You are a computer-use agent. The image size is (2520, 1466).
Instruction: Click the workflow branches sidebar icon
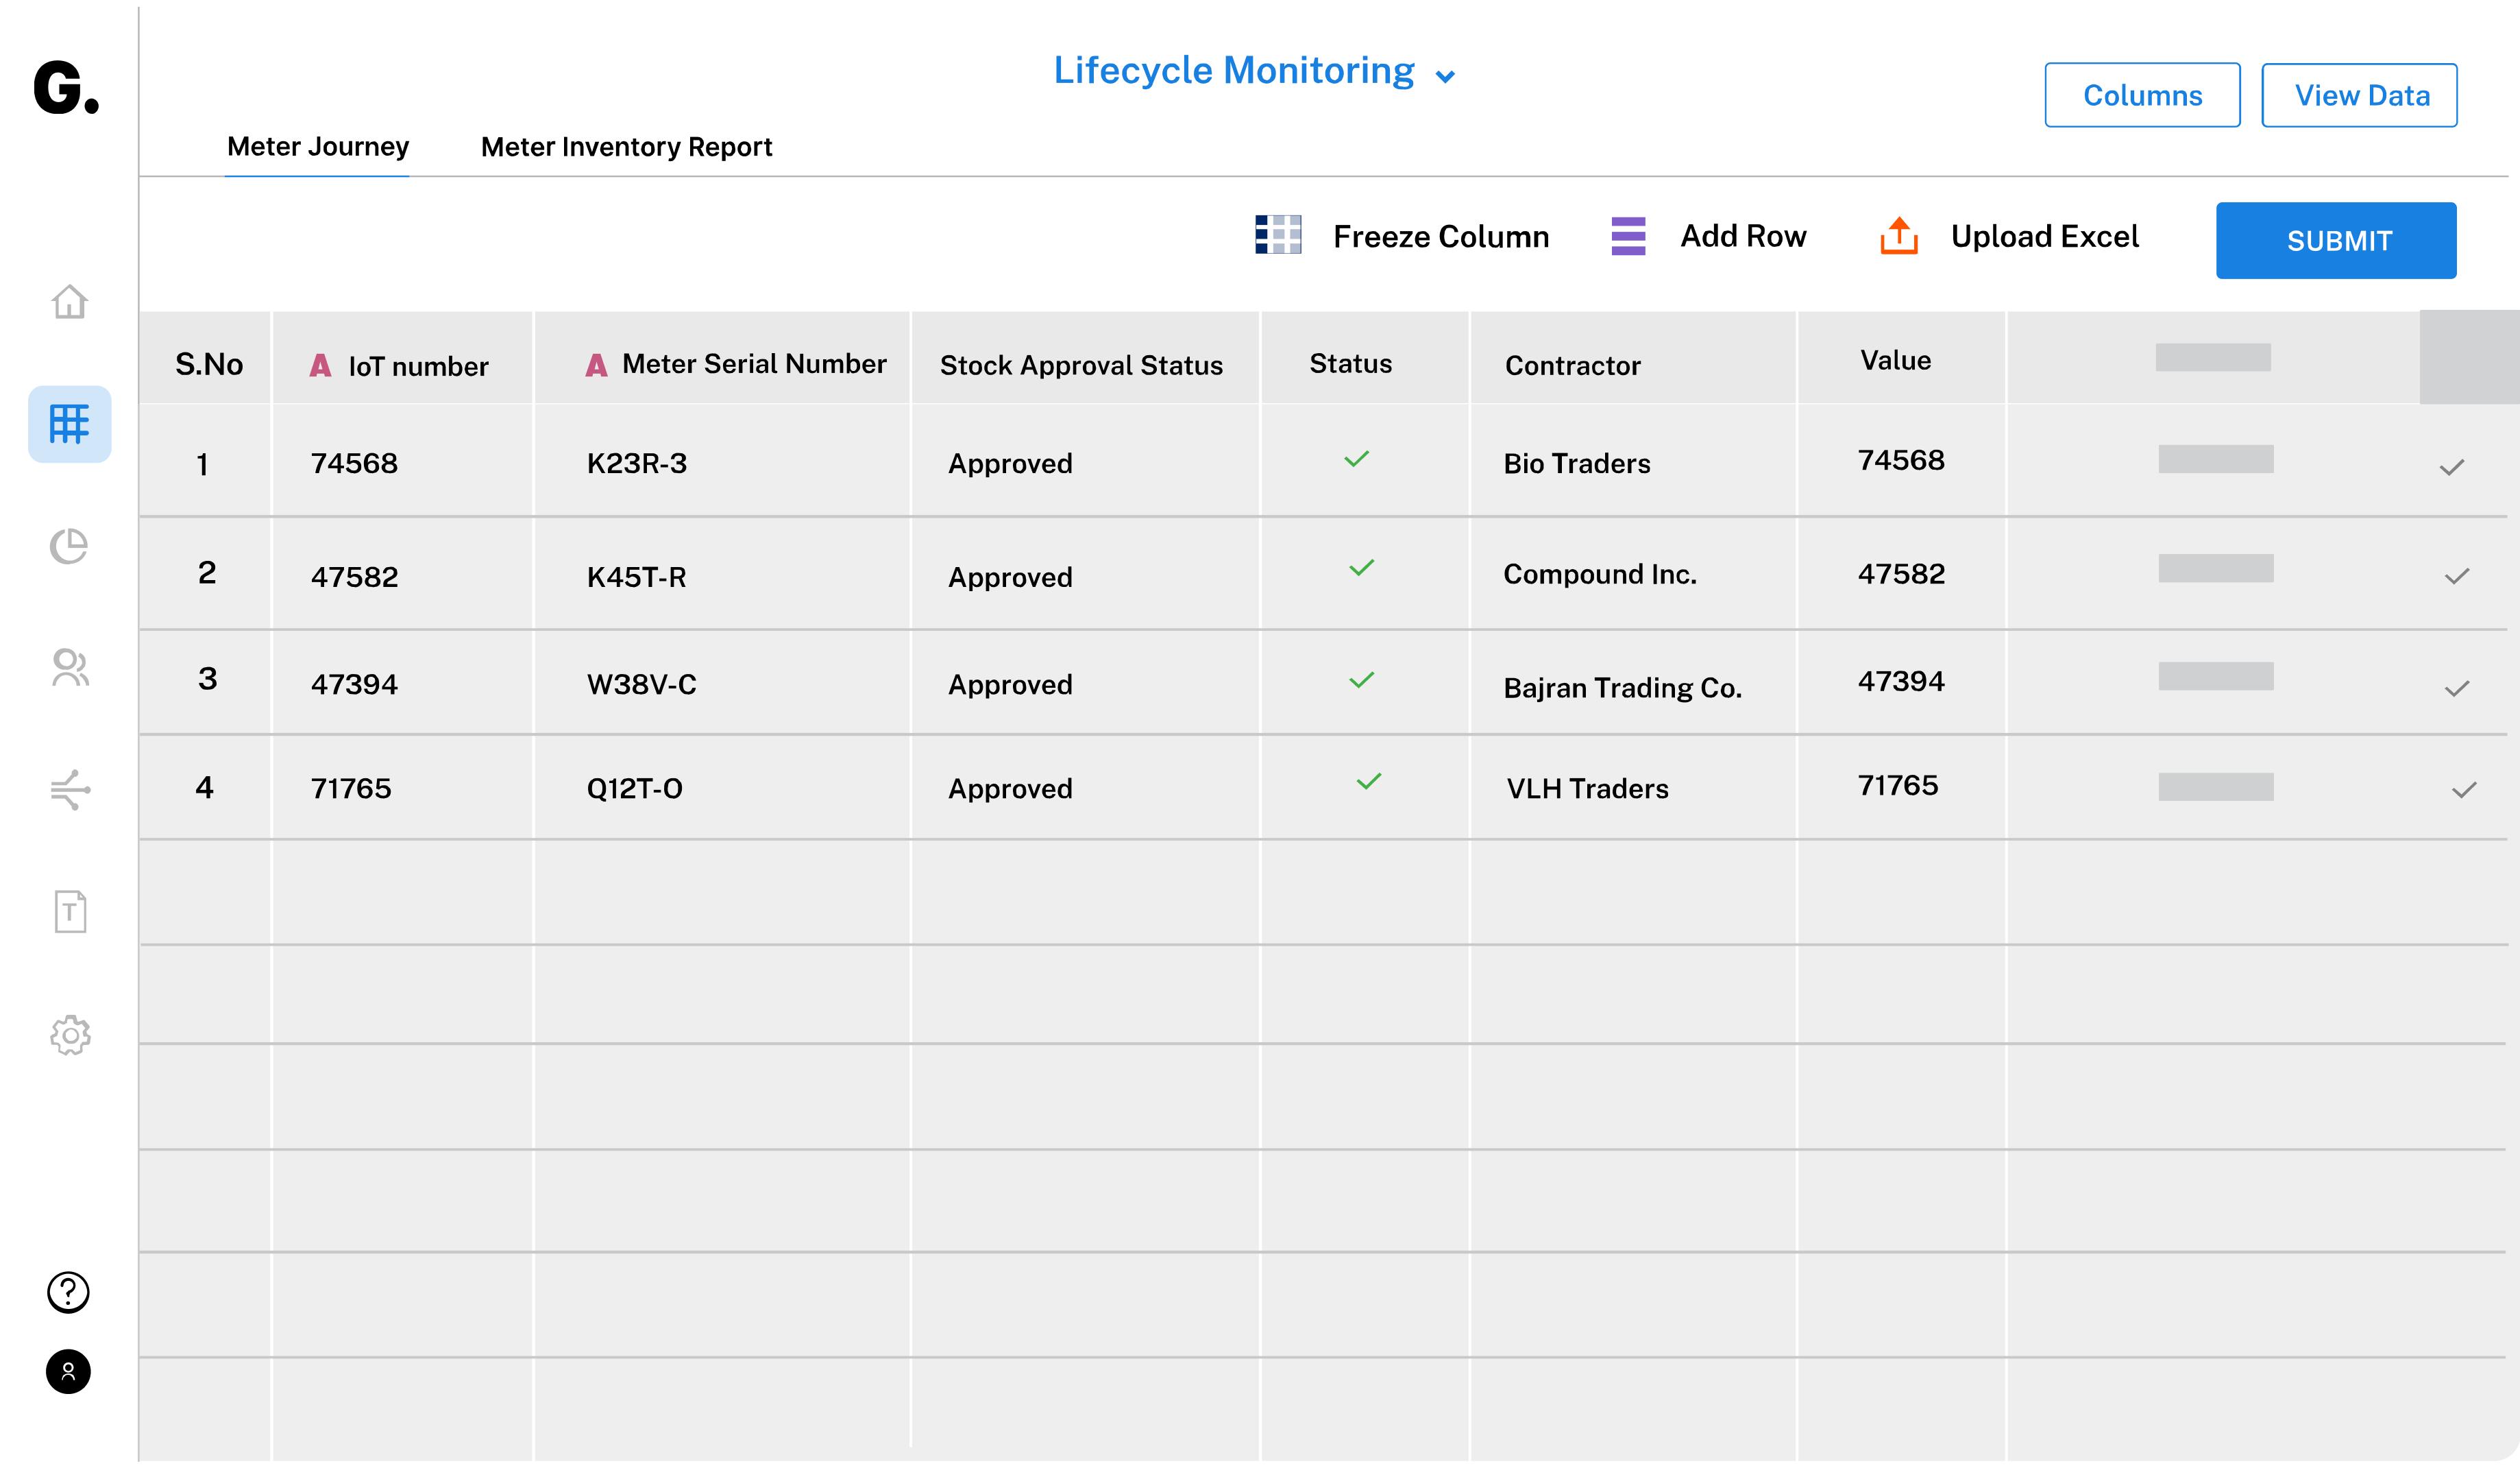point(69,789)
